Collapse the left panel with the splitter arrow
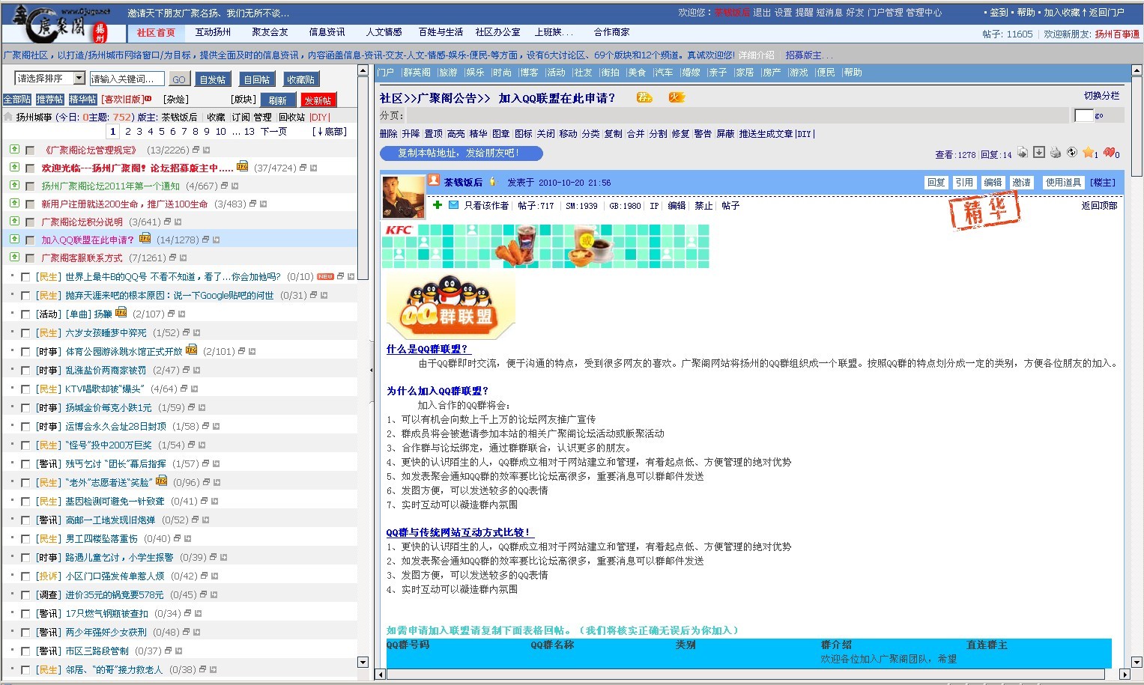Screen dimensions: 1144x685 click(x=372, y=370)
